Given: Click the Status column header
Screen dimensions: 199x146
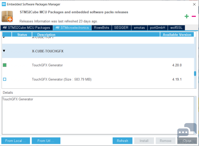Looking at the screenshot, I should [x=22, y=35].
